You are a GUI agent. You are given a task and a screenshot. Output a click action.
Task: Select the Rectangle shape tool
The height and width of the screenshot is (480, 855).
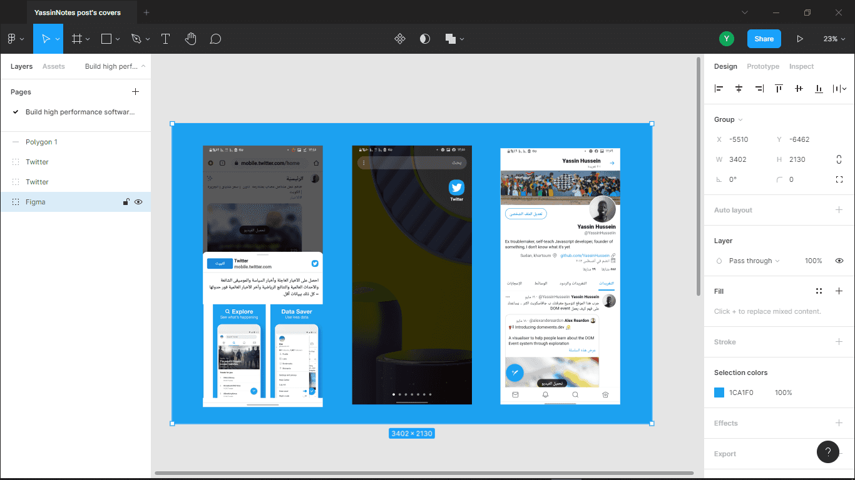pyautogui.click(x=106, y=39)
